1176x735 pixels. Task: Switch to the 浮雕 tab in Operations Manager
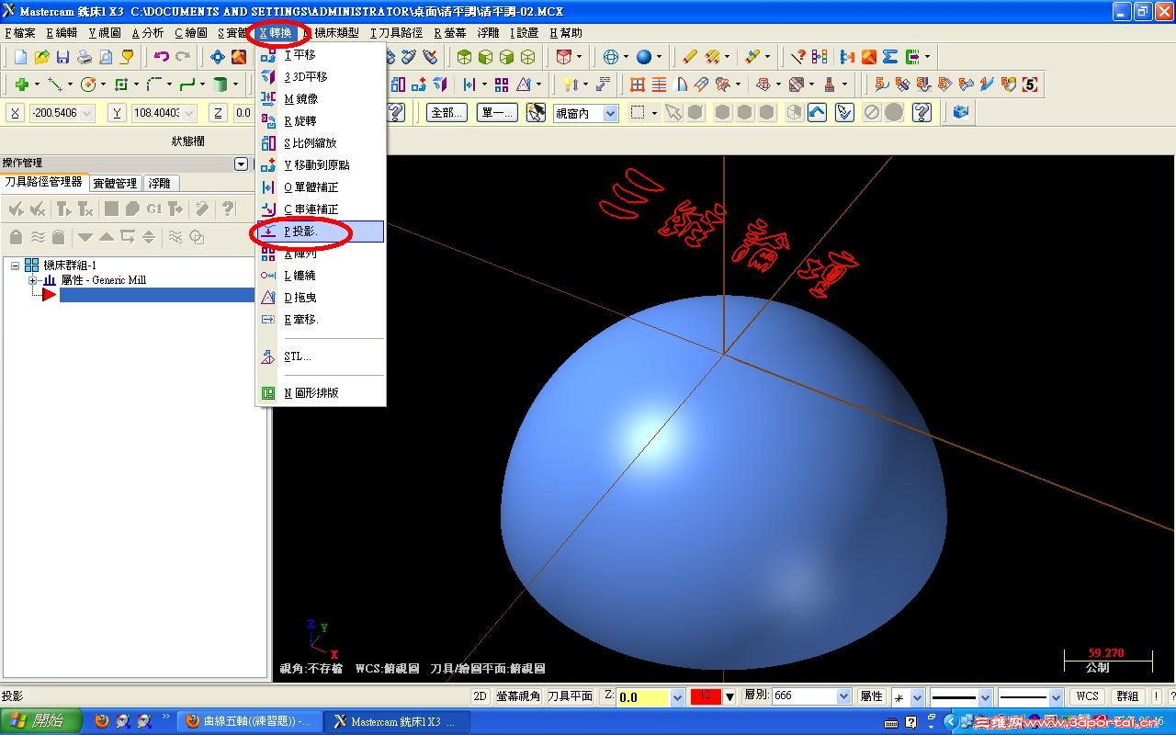coord(160,184)
